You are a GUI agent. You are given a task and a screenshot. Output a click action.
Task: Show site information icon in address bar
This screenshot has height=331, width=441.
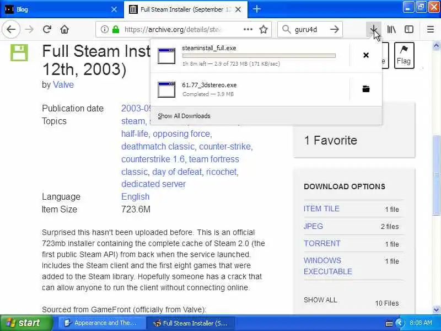click(104, 29)
